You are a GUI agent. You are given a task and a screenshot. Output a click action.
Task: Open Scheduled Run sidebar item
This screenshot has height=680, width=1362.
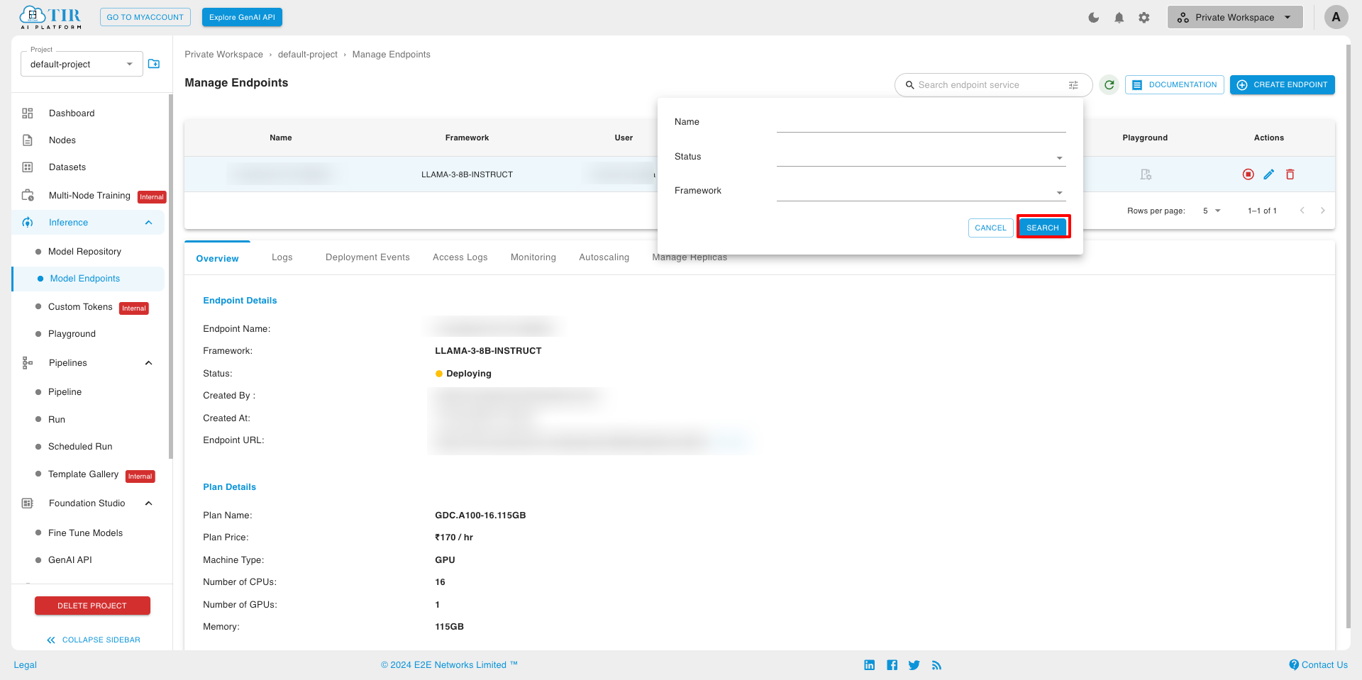click(80, 447)
